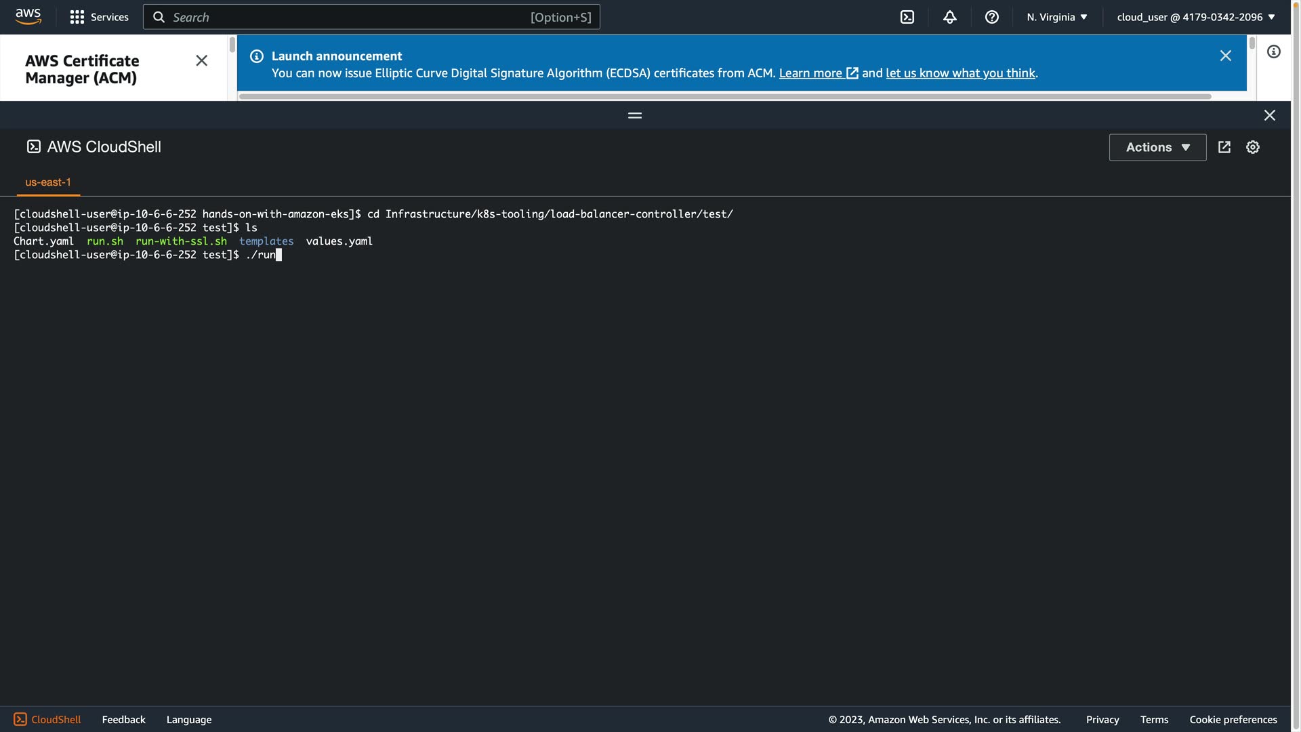The height and width of the screenshot is (732, 1301).
Task: Open CloudShell from top navigation icon
Action: 907,17
